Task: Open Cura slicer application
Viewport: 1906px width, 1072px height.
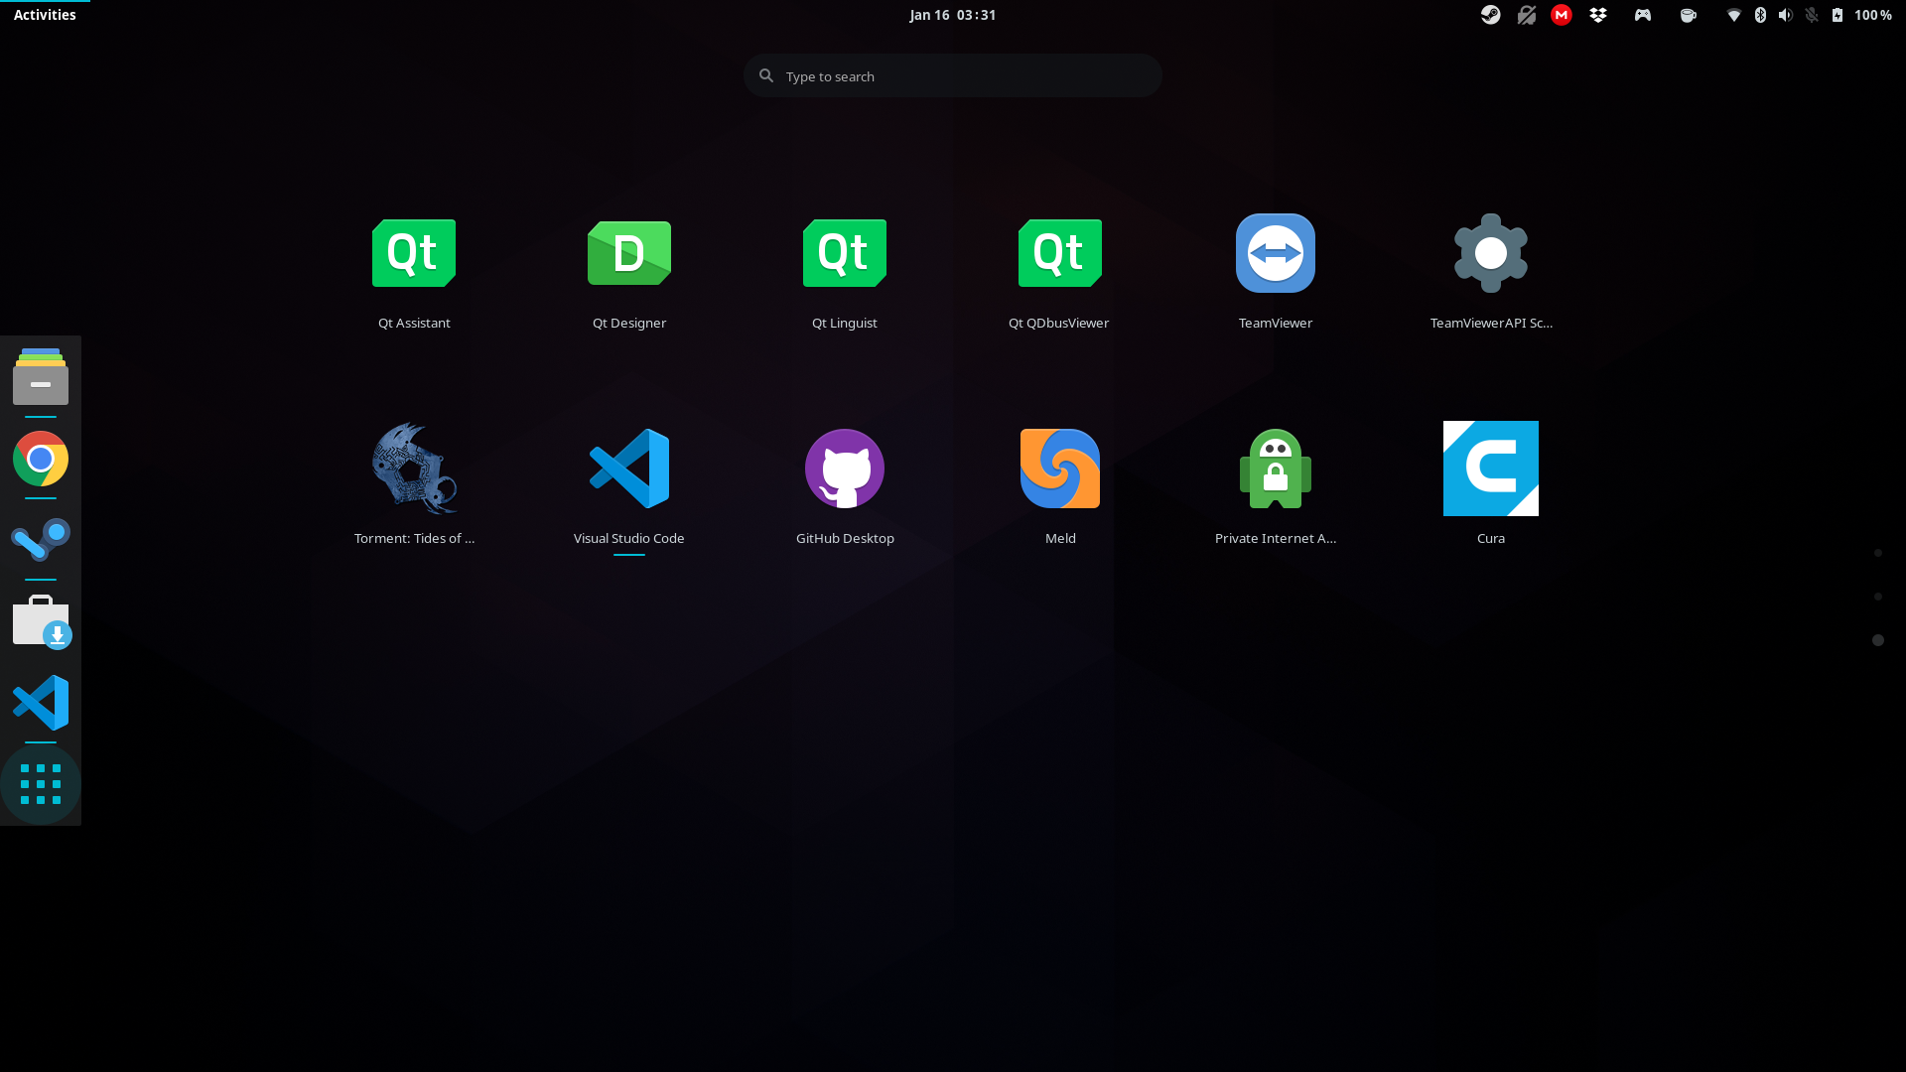Action: coord(1490,469)
